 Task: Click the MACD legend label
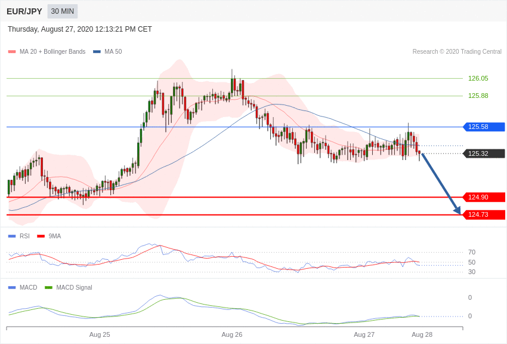click(x=28, y=287)
